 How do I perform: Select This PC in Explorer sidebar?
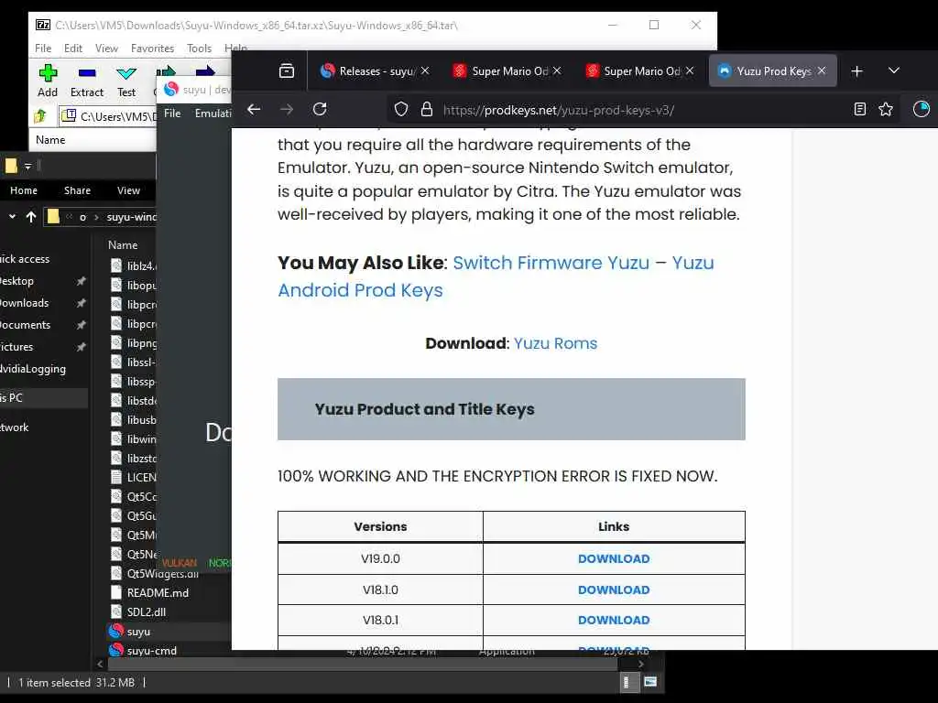click(44, 398)
